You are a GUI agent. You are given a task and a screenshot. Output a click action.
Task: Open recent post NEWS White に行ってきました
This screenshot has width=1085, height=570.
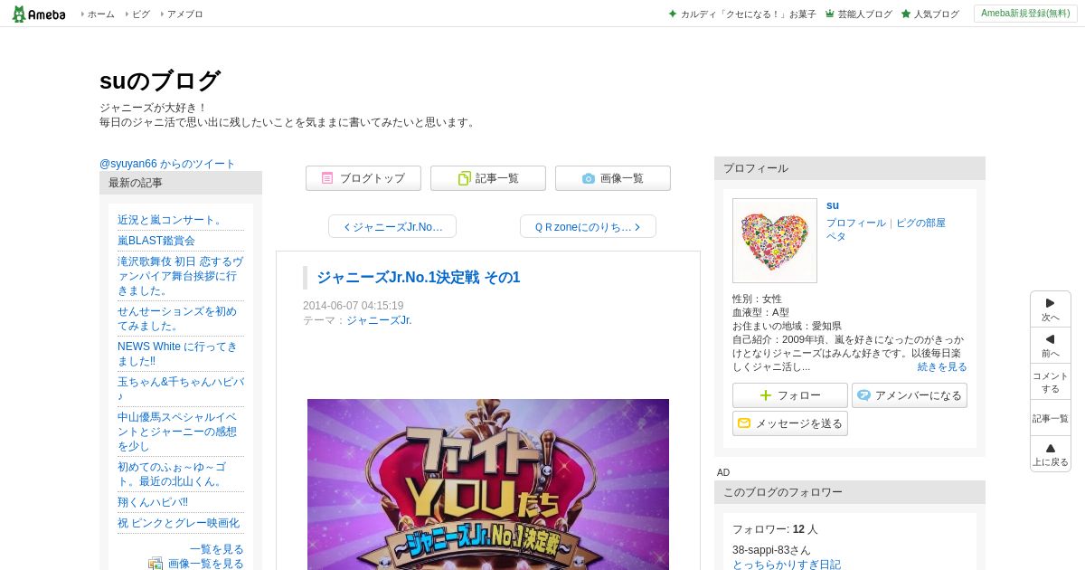tap(177, 354)
